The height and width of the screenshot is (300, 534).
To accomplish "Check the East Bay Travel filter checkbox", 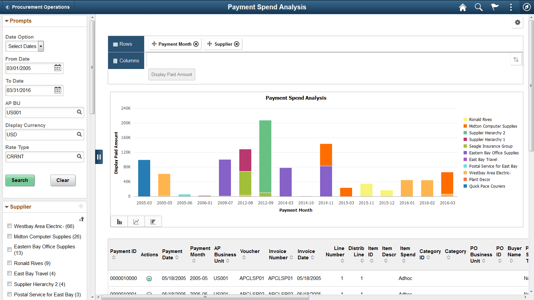I will click(9, 273).
